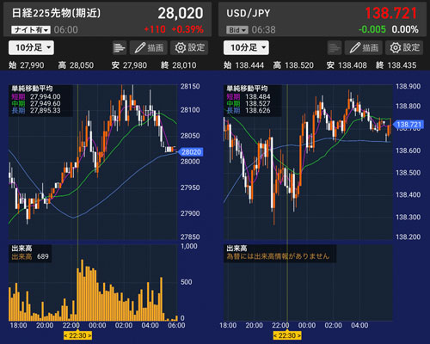Screen dimensions: 430x344
Task: Click the Nikkei price-by-volume bars icon
Action: 119,47
